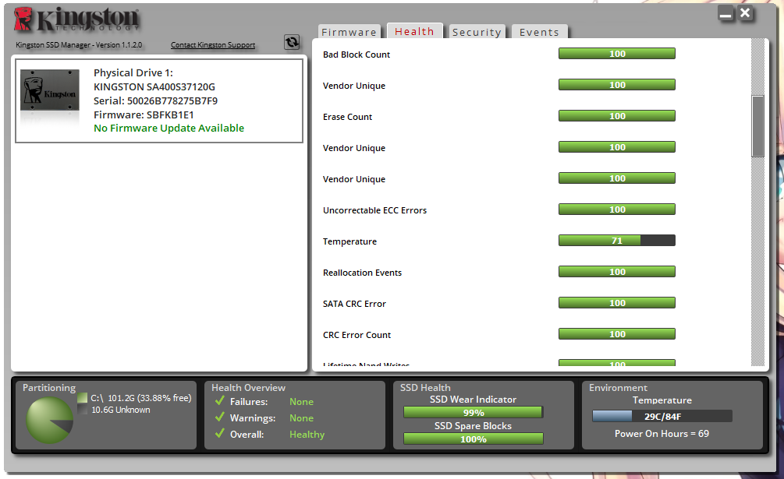
Task: Click the green C:\ partition legend square
Action: coord(83,398)
